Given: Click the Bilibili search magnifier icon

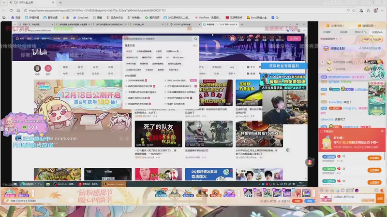Looking at the screenshot, I should (x=195, y=39).
